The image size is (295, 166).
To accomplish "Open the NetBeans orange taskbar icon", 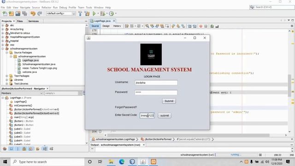I will click(153, 162).
